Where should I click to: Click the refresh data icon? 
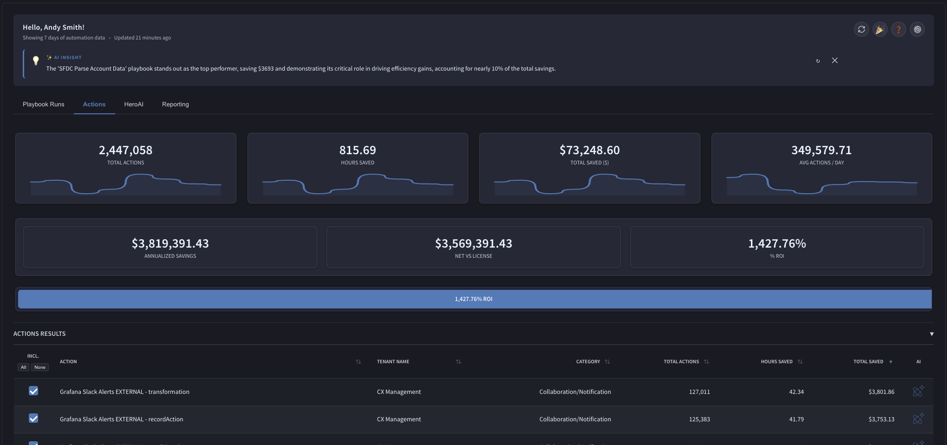[x=861, y=29]
